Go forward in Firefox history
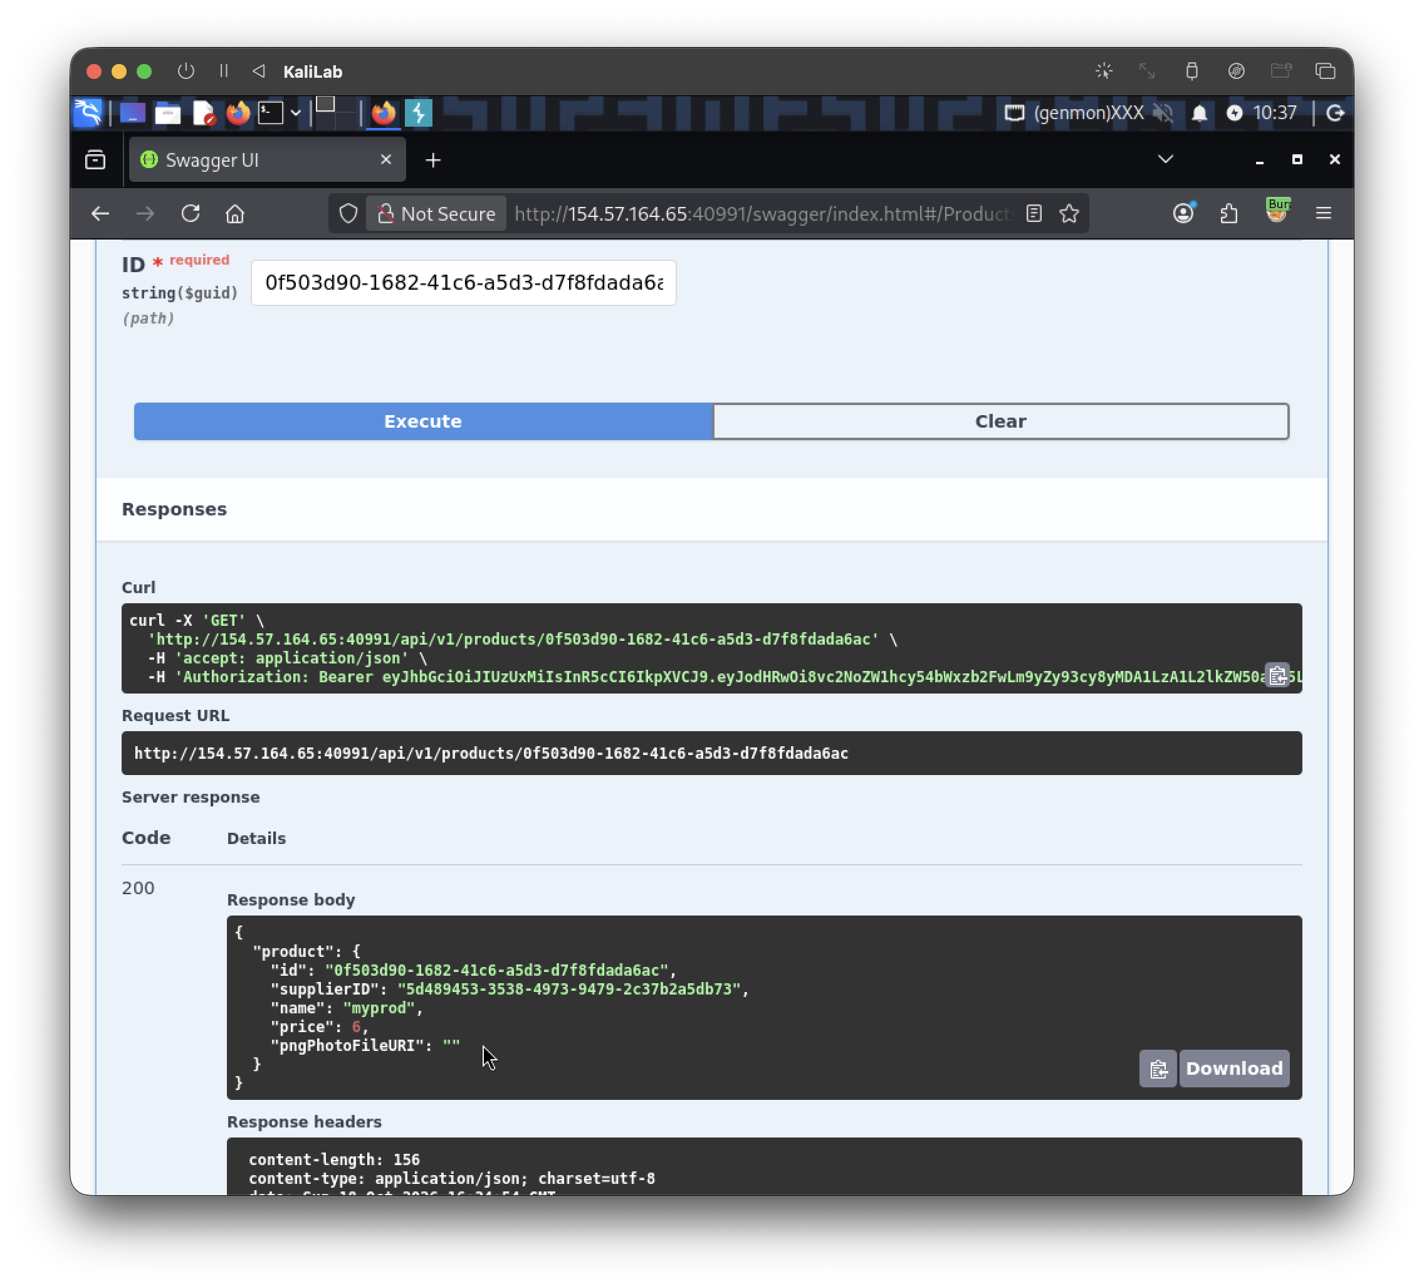This screenshot has height=1288, width=1424. pos(145,213)
